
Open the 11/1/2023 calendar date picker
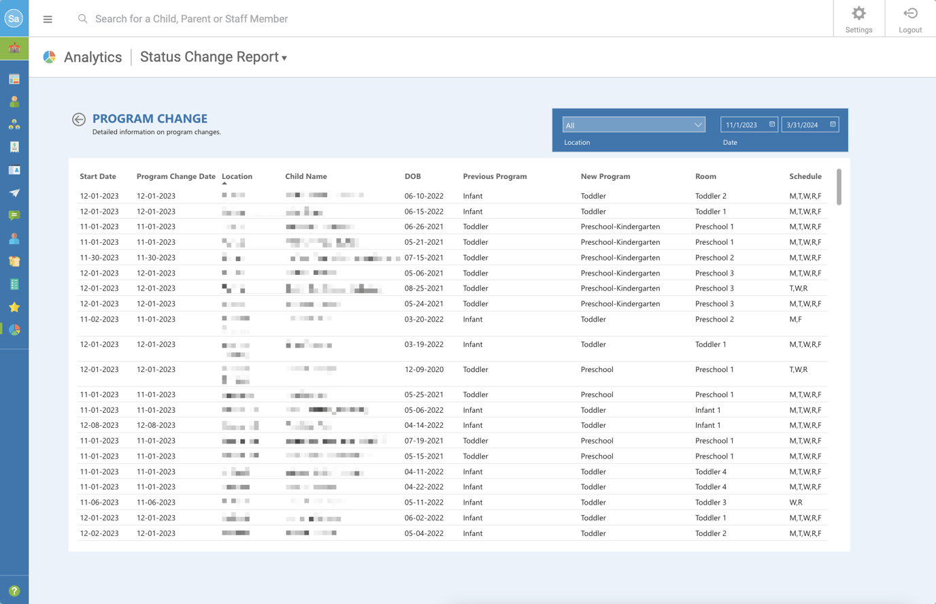[x=771, y=124]
